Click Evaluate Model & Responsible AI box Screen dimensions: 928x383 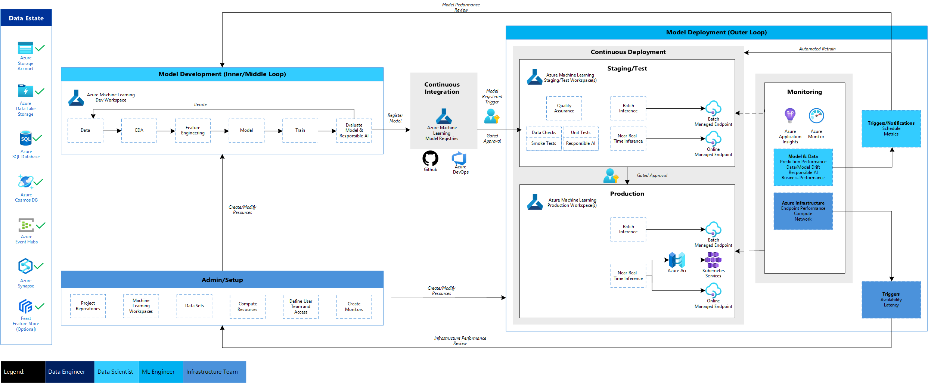point(354,130)
